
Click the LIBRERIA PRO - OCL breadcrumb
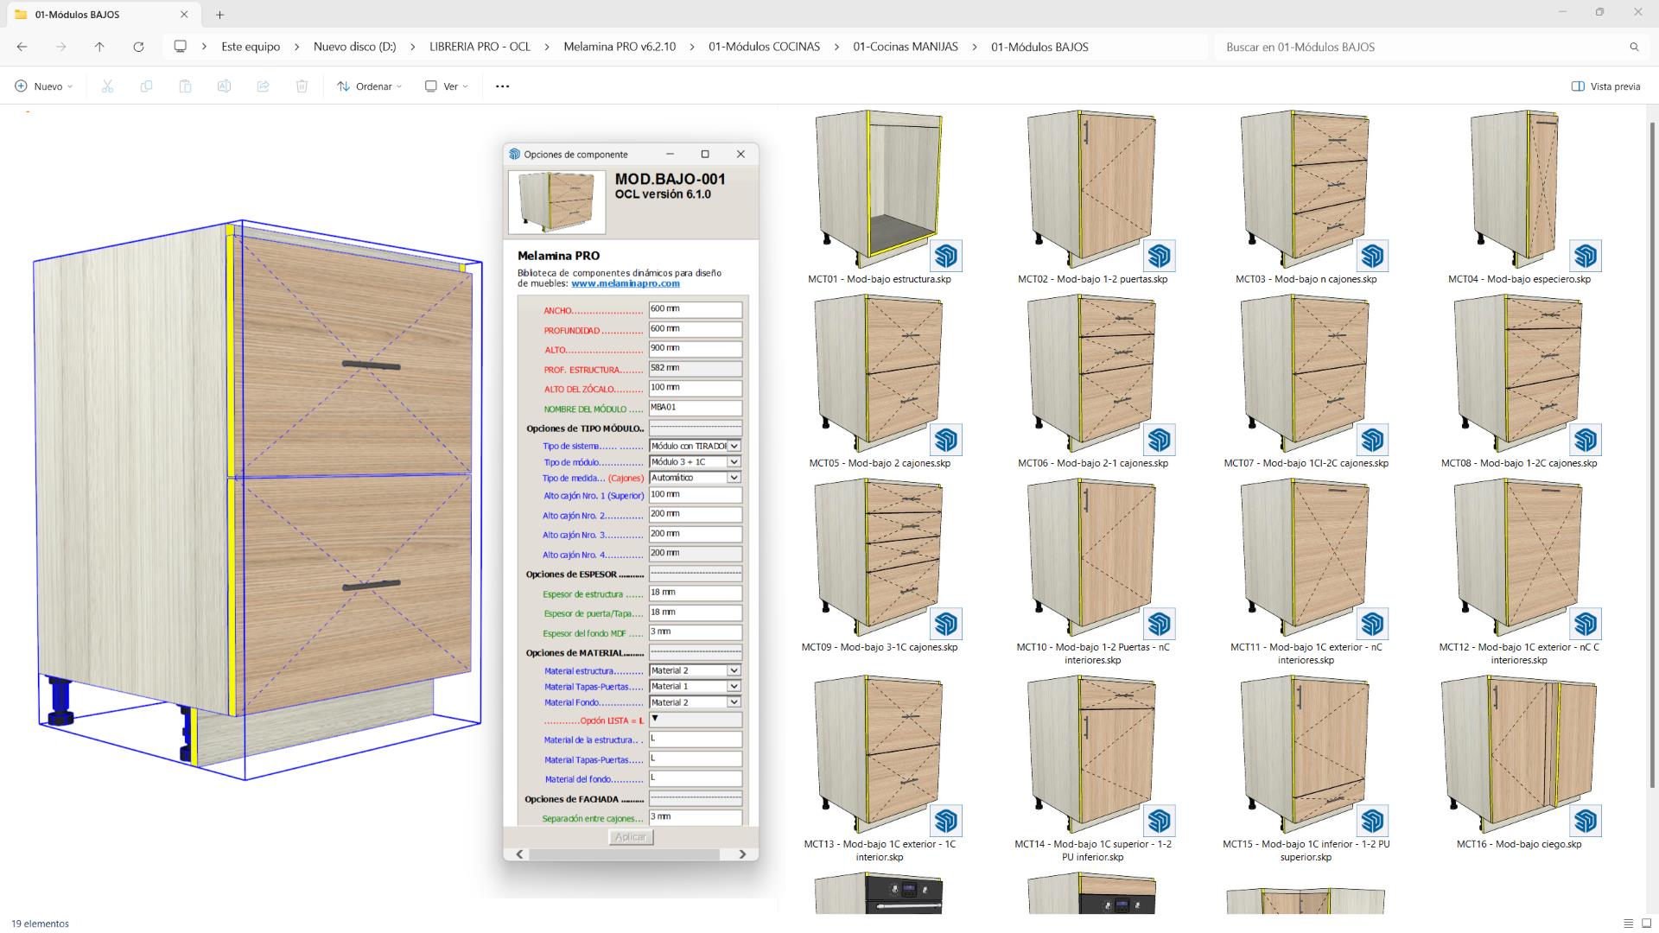tap(480, 47)
